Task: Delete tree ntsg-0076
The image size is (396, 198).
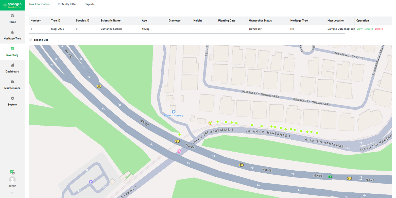Action: point(379,29)
